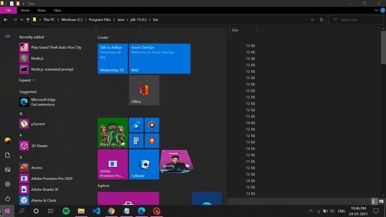This screenshot has height=217, width=386.
Task: Launch µTorrent from app list
Action: [32, 124]
